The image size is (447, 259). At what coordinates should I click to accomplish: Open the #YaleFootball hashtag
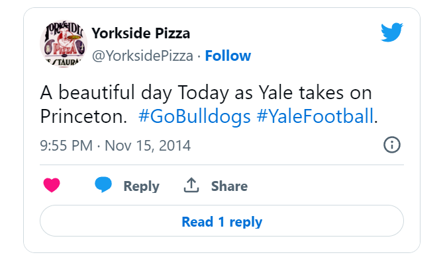[315, 116]
